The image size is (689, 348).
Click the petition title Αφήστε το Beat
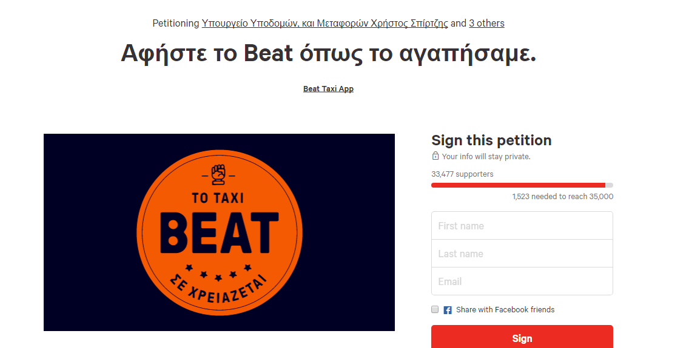(329, 53)
